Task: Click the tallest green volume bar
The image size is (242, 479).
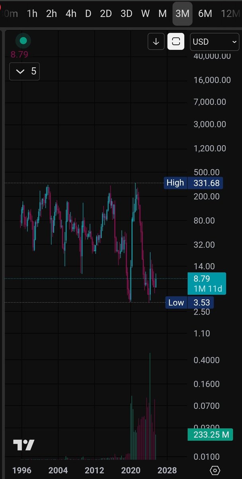Action: [150, 406]
